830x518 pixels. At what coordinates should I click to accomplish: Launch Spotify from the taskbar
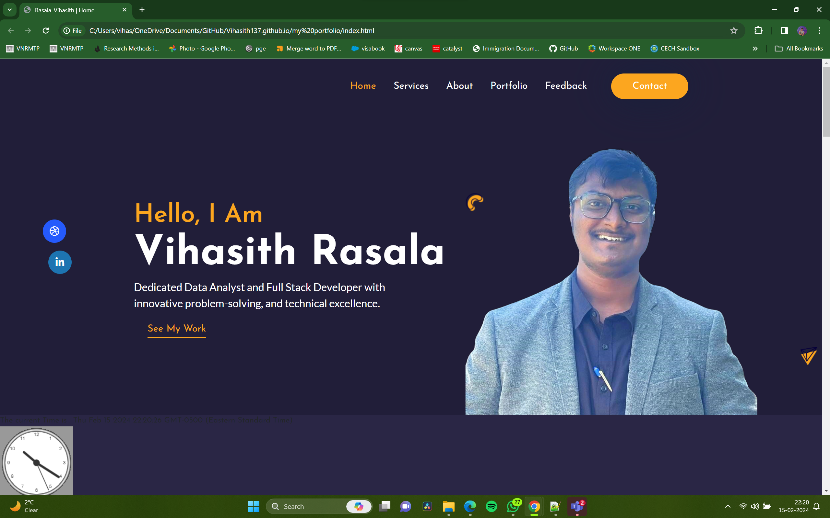pyautogui.click(x=492, y=506)
